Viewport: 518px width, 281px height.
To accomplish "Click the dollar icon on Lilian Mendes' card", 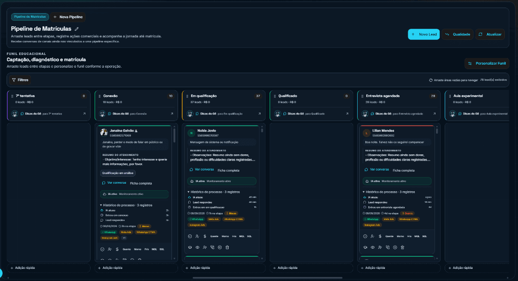I will coord(380,236).
